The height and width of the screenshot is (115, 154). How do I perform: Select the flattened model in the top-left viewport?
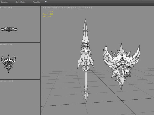click(9, 29)
